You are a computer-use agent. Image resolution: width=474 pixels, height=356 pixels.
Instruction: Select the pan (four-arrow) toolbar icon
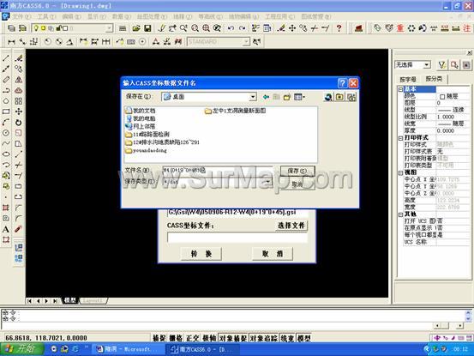292,28
